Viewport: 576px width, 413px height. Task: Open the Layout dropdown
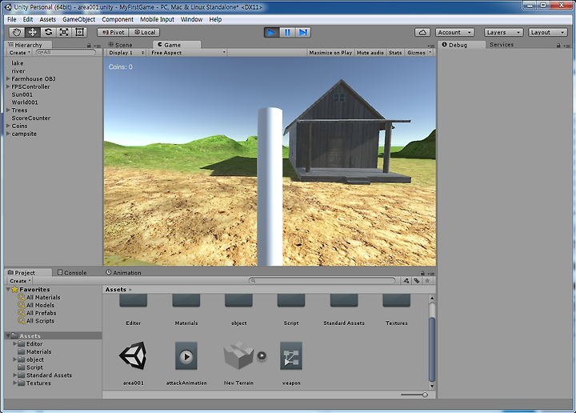[548, 32]
